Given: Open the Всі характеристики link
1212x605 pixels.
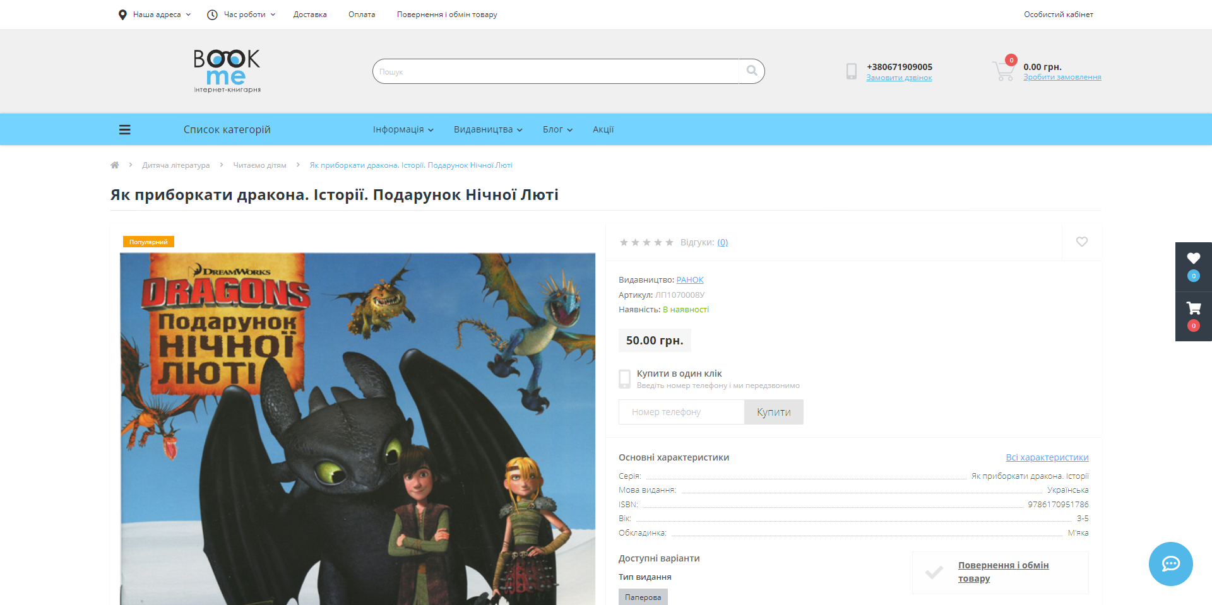Looking at the screenshot, I should [x=1047, y=457].
